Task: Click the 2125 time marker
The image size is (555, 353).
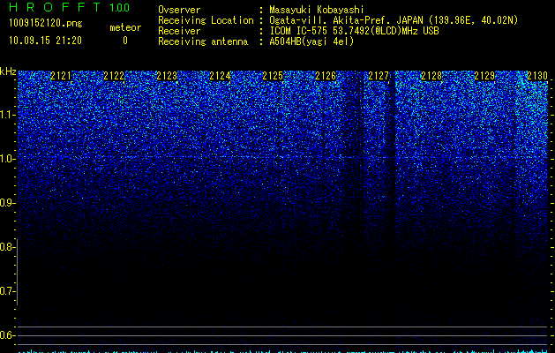Action: [x=273, y=76]
